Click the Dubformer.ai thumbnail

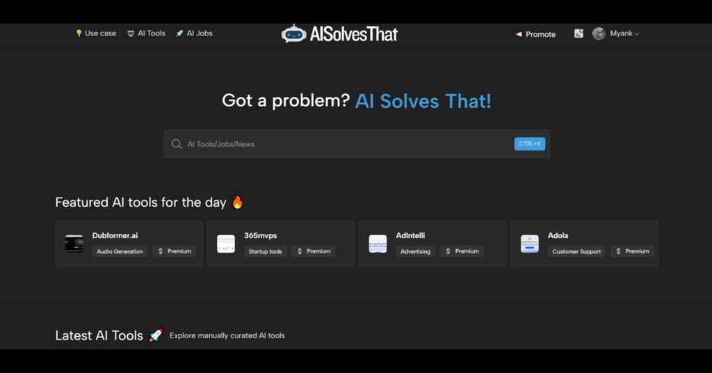74,244
